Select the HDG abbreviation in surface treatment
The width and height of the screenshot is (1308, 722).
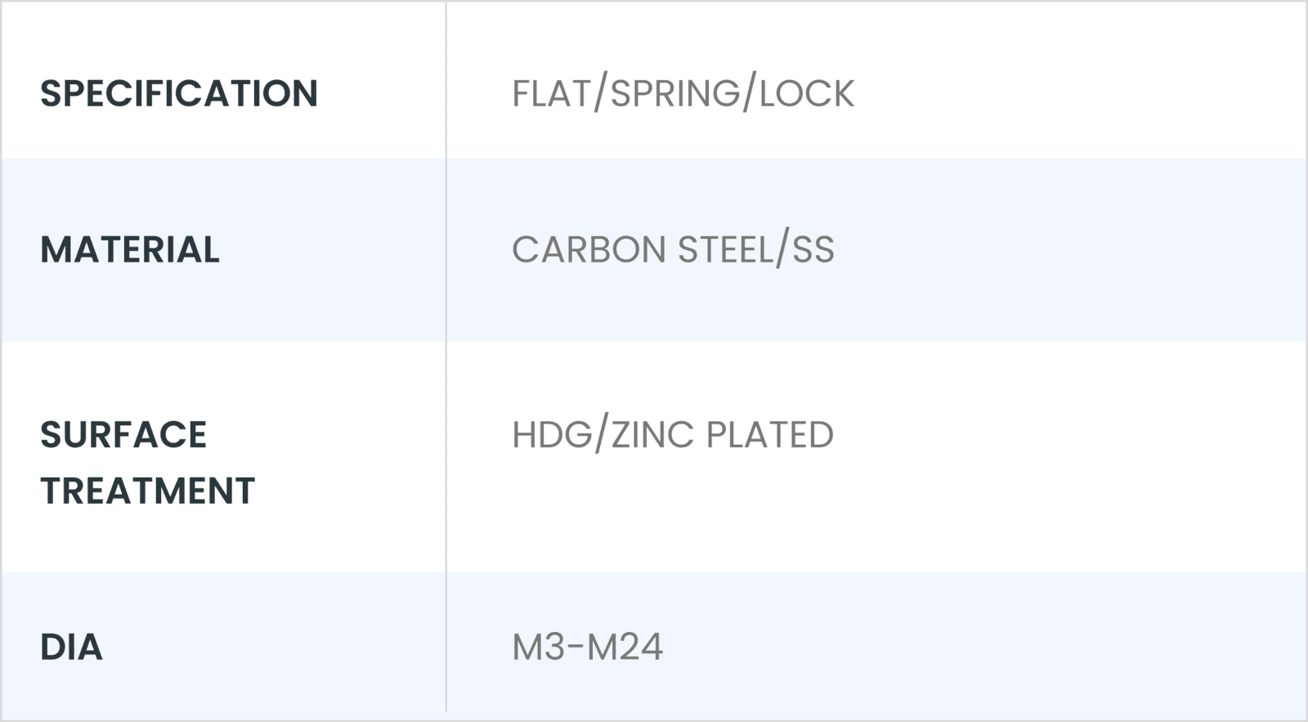pyautogui.click(x=552, y=434)
